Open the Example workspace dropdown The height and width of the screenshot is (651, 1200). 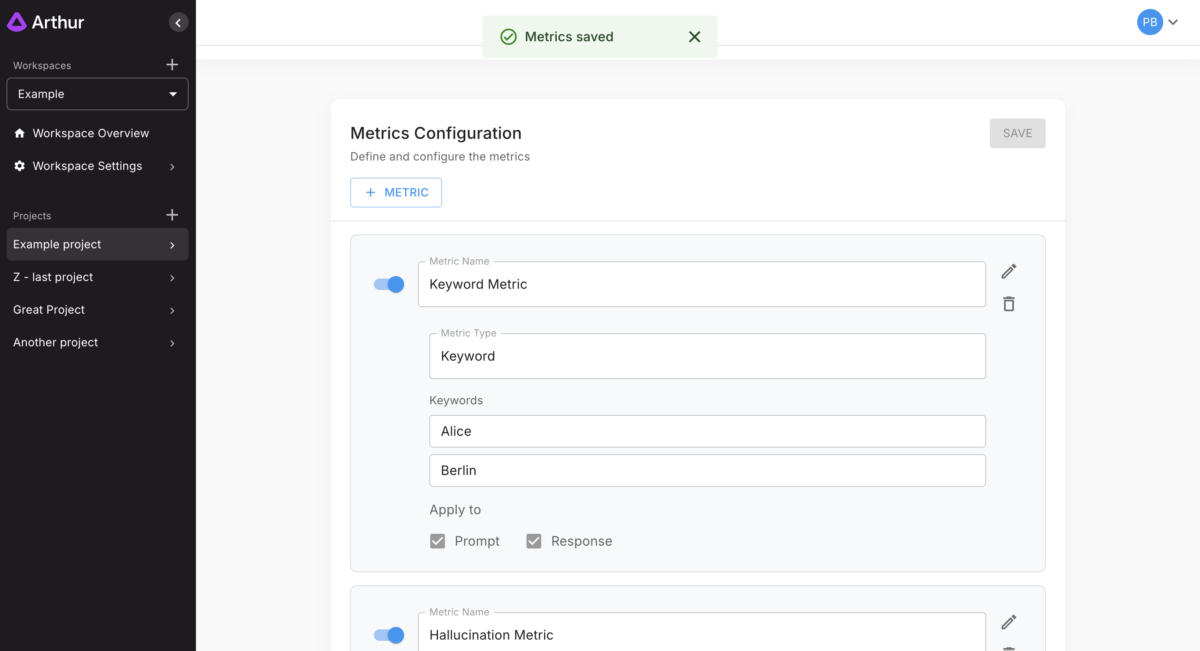pyautogui.click(x=98, y=94)
